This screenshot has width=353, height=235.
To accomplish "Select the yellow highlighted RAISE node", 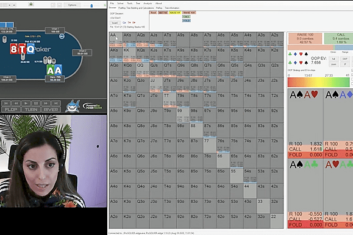I will pyautogui.click(x=175, y=13).
